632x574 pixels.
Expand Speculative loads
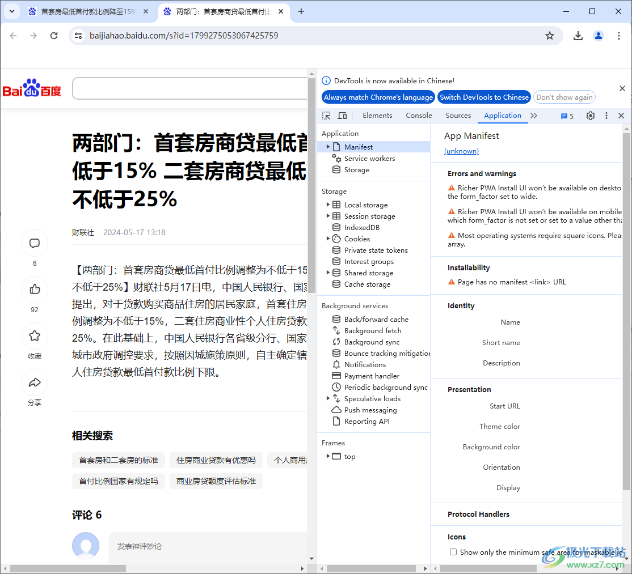point(328,398)
